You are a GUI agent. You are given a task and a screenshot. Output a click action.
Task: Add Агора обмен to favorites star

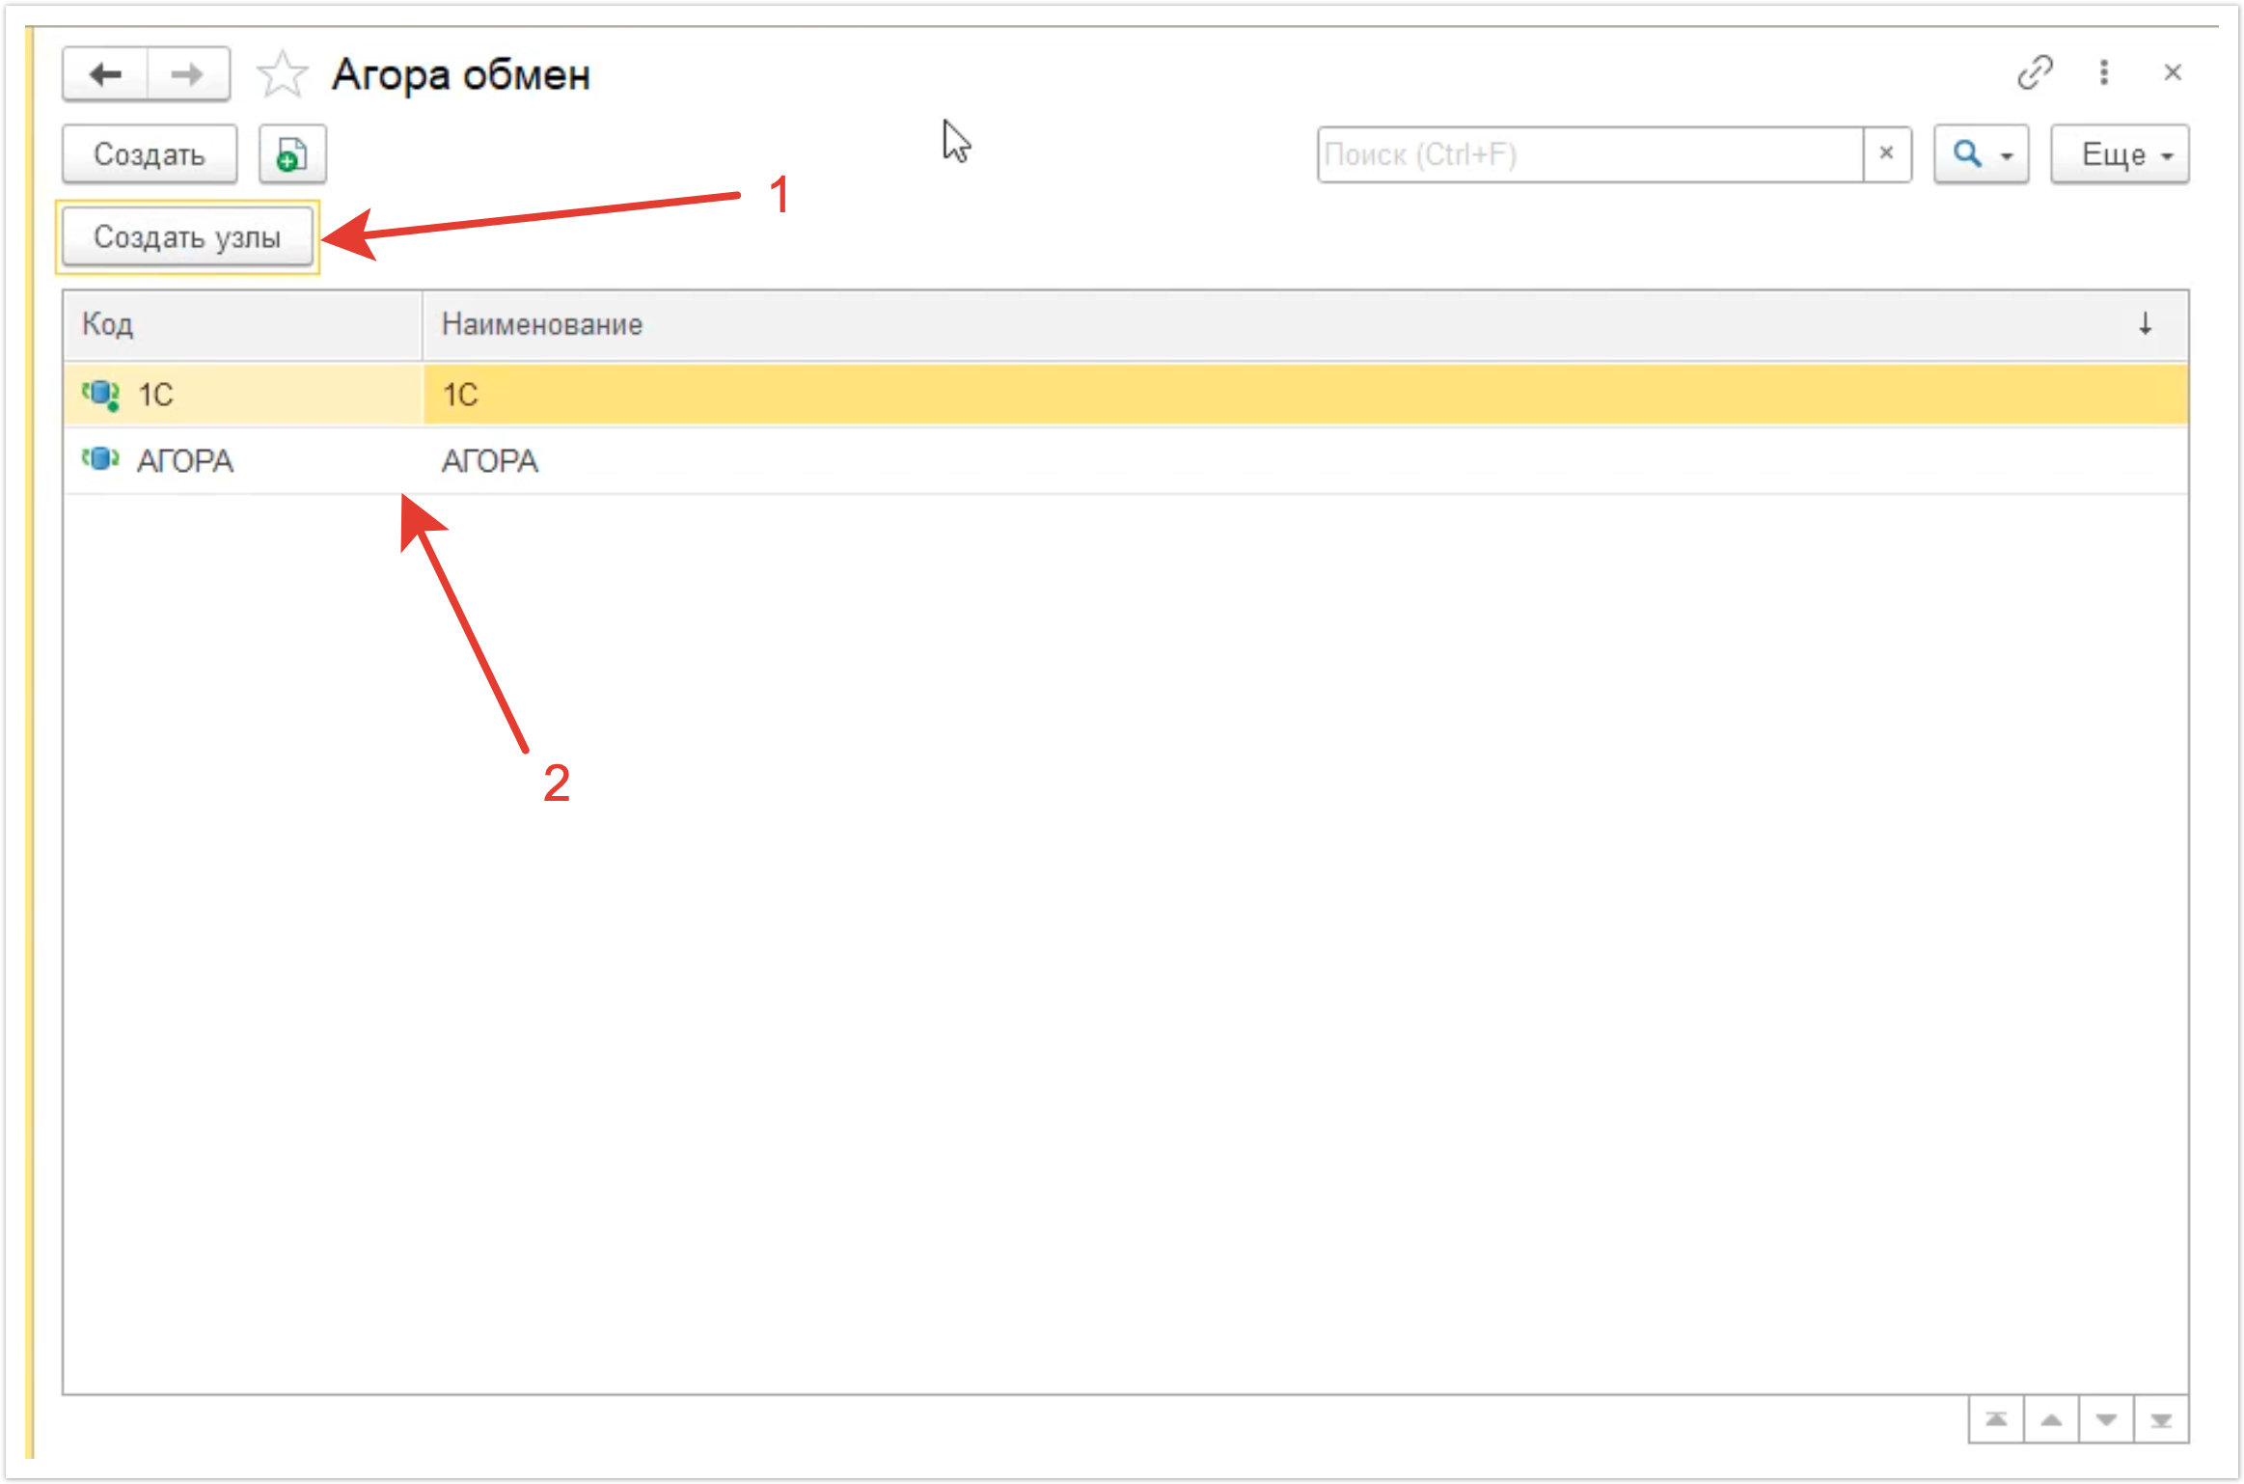click(282, 74)
